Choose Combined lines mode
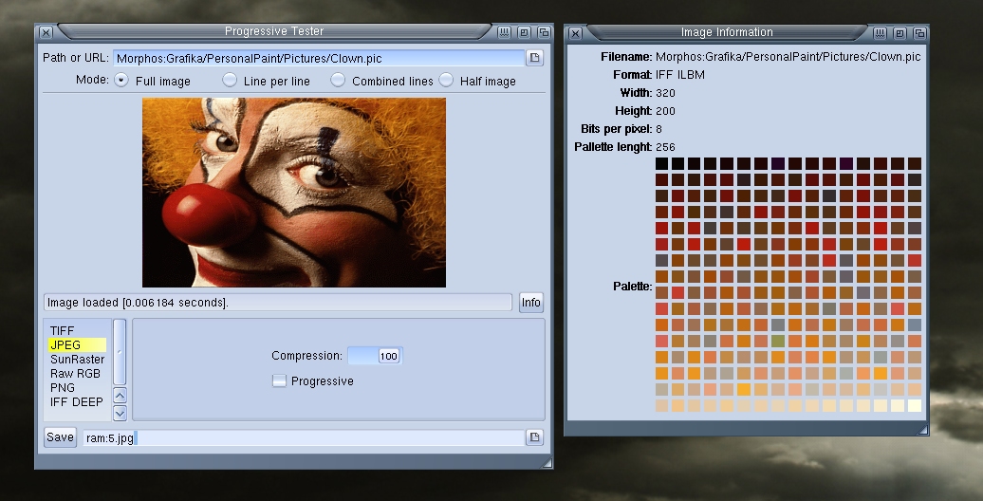The width and height of the screenshot is (983, 501). click(338, 81)
